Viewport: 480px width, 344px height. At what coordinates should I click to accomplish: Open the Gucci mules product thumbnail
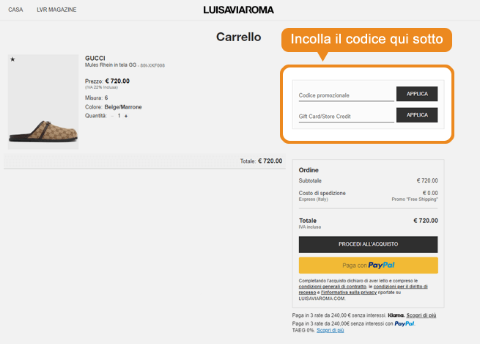[x=43, y=102]
